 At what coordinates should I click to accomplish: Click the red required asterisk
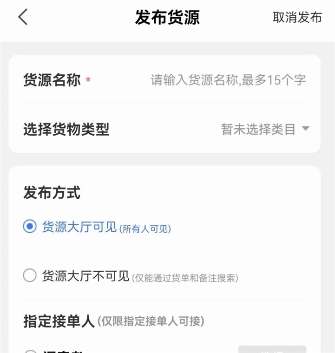(x=88, y=80)
